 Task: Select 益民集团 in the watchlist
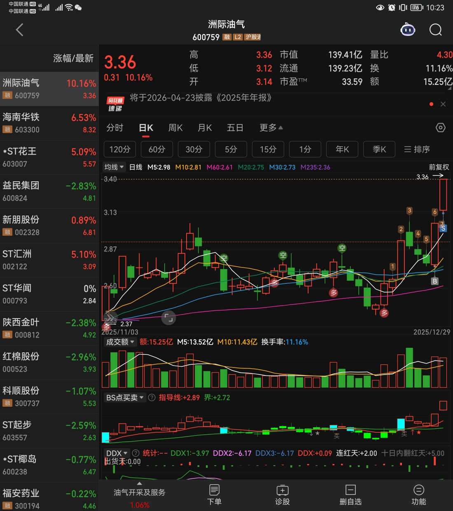[x=49, y=192]
